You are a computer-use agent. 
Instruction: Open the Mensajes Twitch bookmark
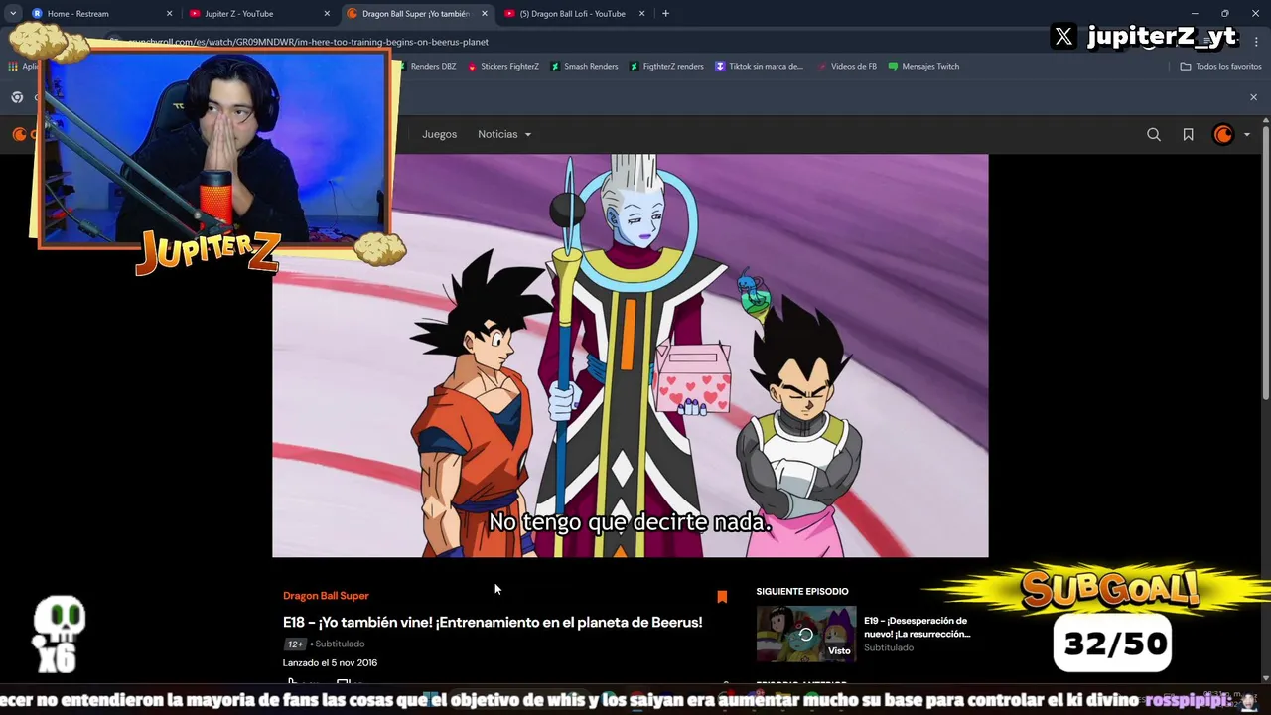(x=923, y=67)
